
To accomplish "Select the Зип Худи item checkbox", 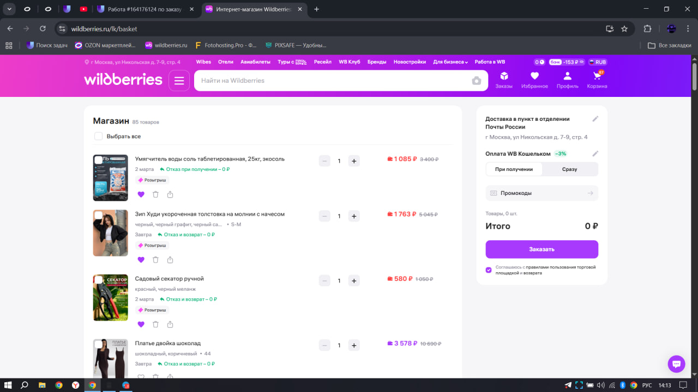I will [x=99, y=215].
